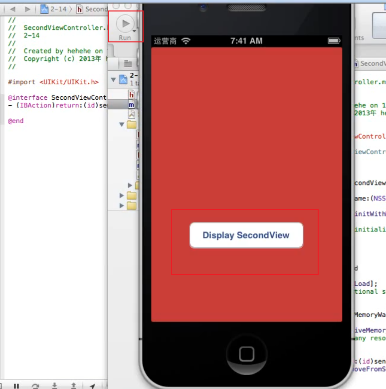Select the .h header file in the navigator

(132, 94)
